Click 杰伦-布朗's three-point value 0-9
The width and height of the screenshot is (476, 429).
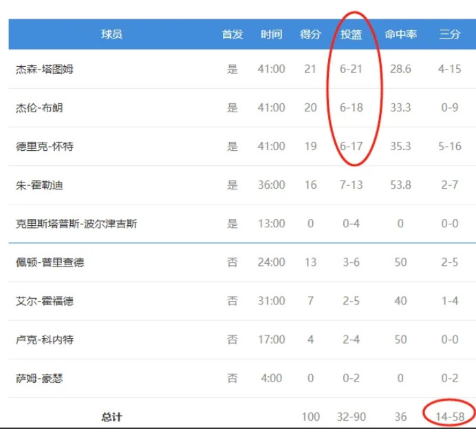coord(450,107)
